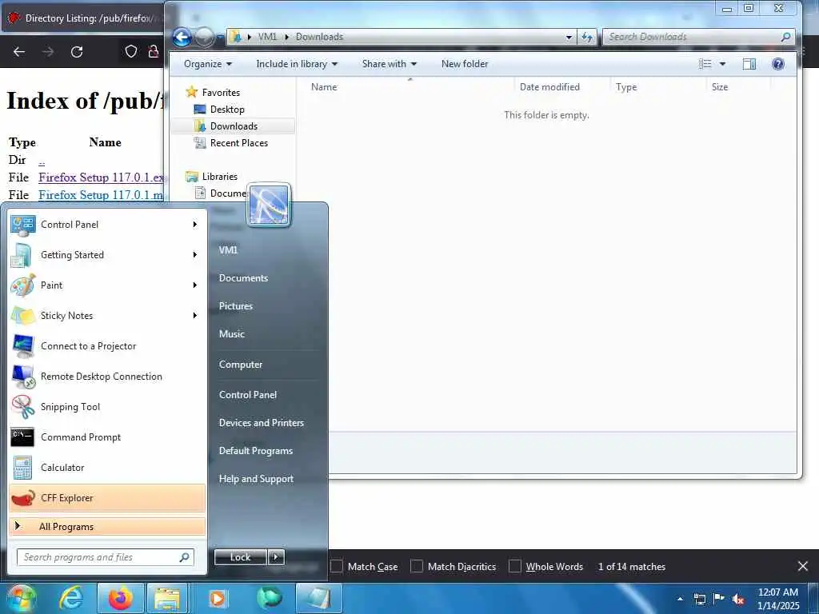
Task: Open Firefox Setup 117.0.1.msi link
Action: tap(101, 195)
